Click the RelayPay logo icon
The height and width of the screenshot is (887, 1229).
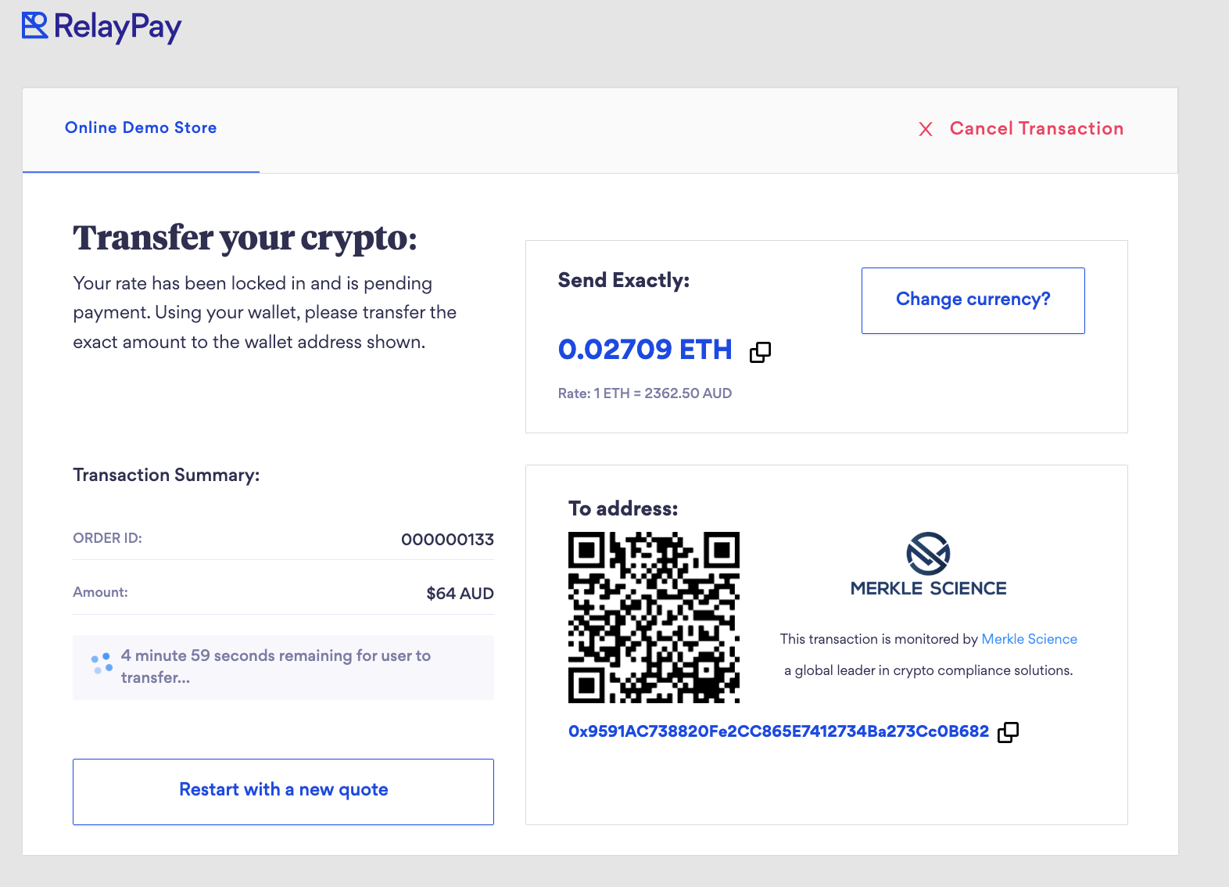[x=34, y=26]
